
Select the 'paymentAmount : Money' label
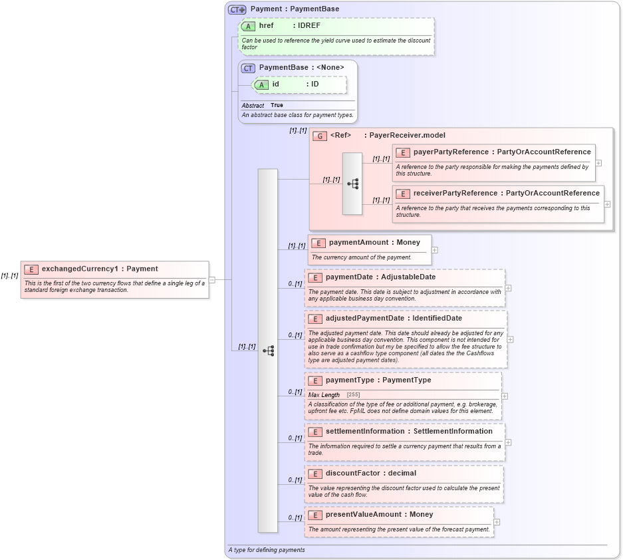(x=374, y=243)
